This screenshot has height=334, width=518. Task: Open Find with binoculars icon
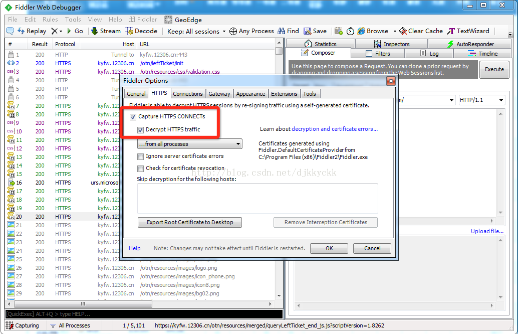pyautogui.click(x=289, y=31)
